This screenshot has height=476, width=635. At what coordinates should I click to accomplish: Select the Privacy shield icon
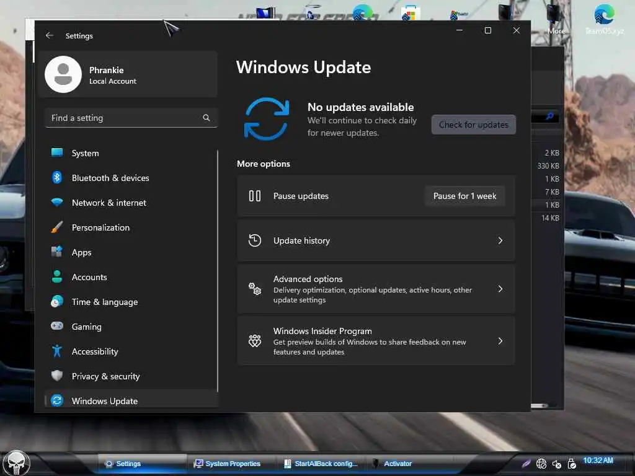pos(57,376)
